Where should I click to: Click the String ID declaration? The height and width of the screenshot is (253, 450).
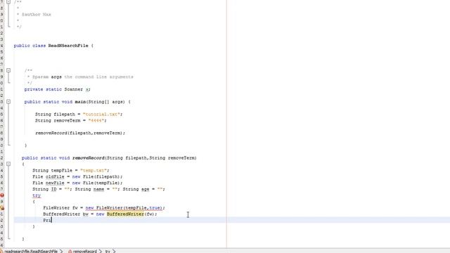click(52, 189)
